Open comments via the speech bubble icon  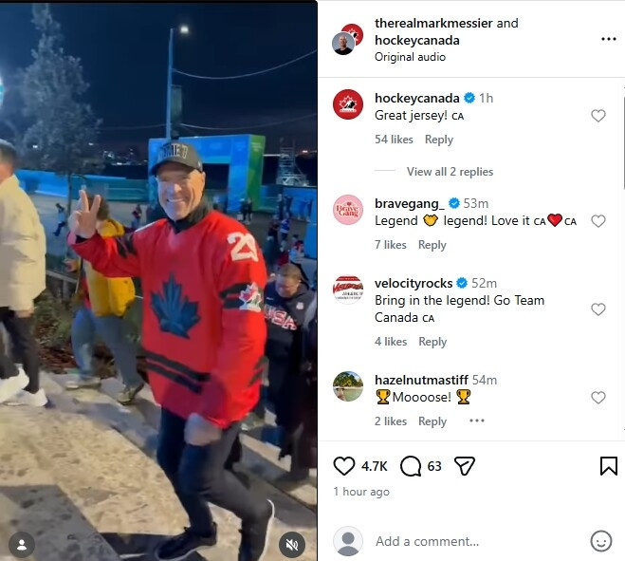coord(411,466)
